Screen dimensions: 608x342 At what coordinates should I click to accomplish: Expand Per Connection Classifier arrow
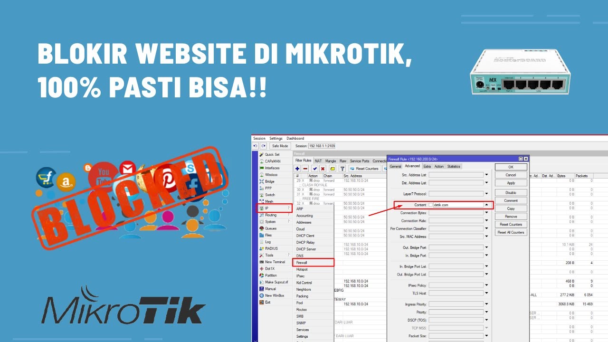click(x=486, y=228)
